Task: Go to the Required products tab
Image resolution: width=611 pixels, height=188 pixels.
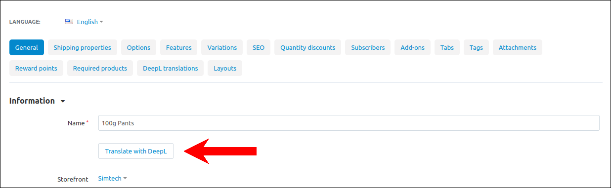Action: coord(100,68)
